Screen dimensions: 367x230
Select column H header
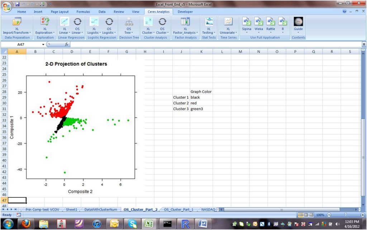[145, 52]
